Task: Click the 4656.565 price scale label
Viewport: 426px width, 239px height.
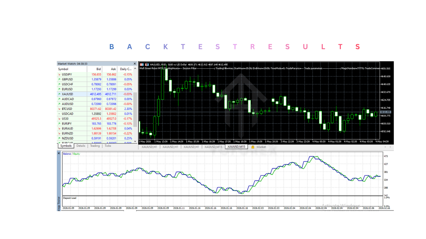Action: click(386, 68)
